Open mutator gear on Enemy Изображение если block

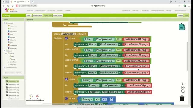pos(66,79)
